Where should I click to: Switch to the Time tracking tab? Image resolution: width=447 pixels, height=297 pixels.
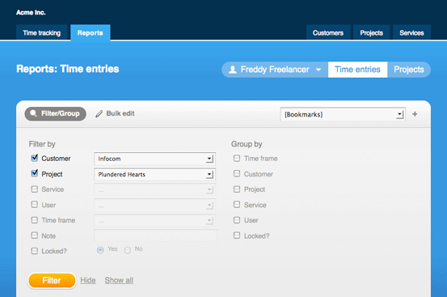click(x=41, y=33)
